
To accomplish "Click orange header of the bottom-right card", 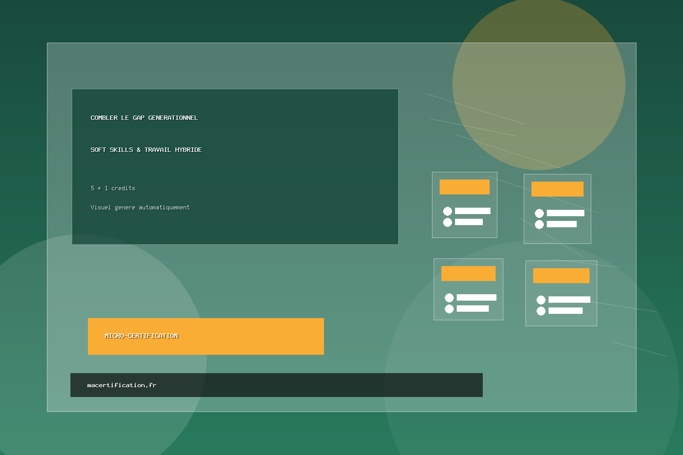I will pyautogui.click(x=561, y=275).
